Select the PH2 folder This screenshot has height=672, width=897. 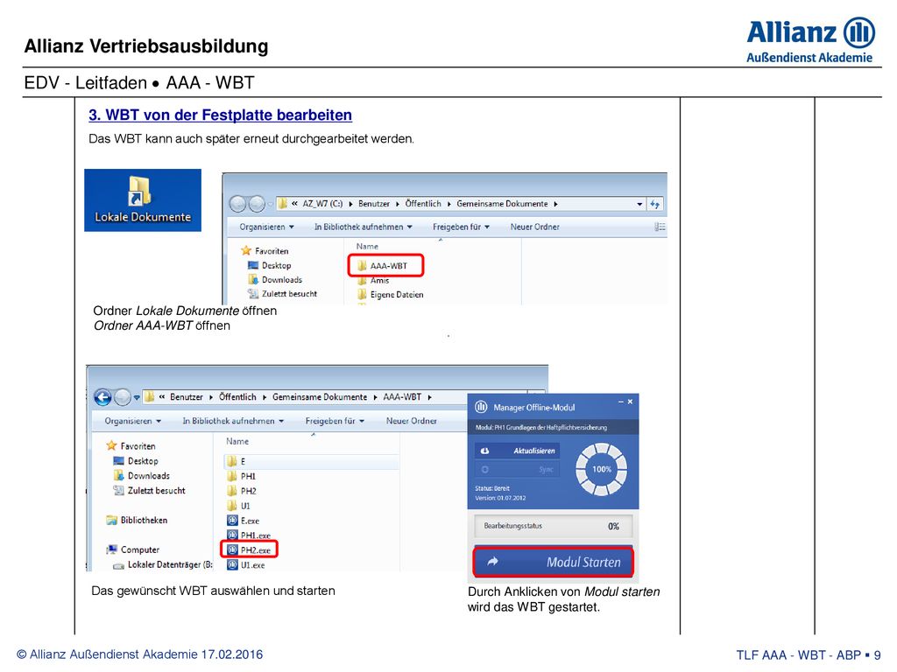(242, 491)
